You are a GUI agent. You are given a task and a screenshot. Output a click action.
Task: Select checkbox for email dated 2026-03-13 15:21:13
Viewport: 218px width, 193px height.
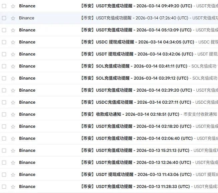4,151
